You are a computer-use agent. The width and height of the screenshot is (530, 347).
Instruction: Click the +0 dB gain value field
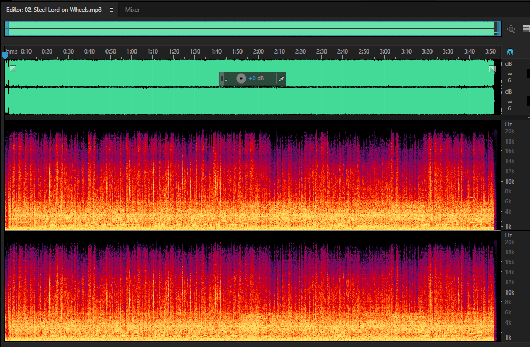pyautogui.click(x=256, y=79)
